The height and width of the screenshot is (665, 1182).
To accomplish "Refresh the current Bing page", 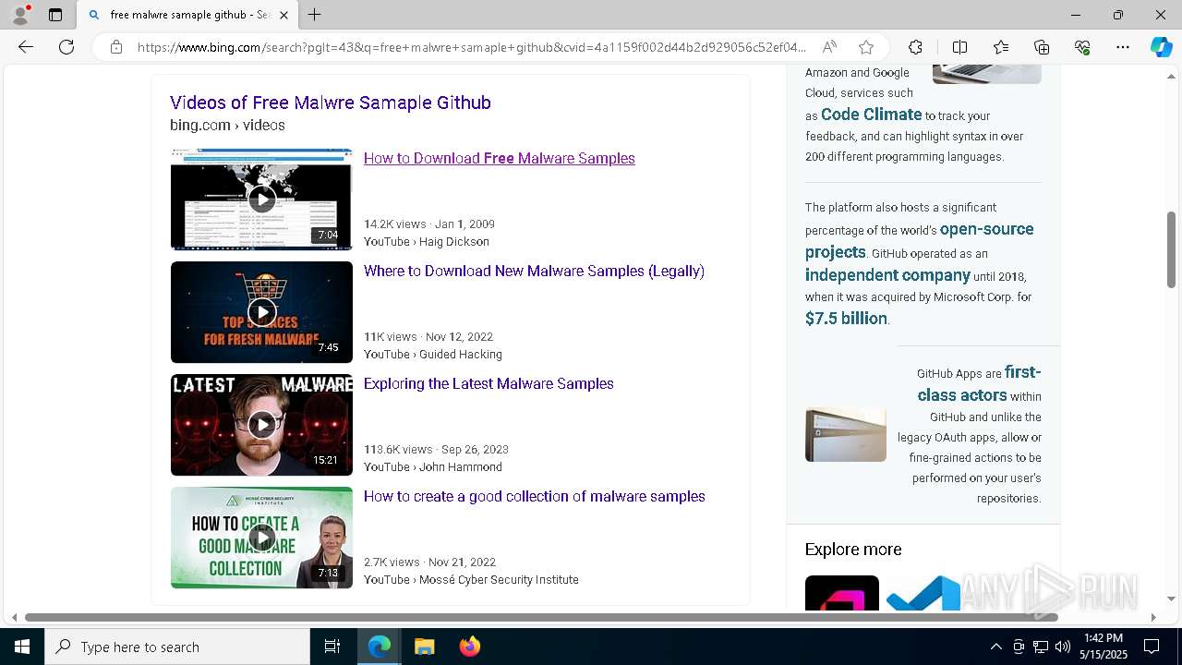I will 66,47.
